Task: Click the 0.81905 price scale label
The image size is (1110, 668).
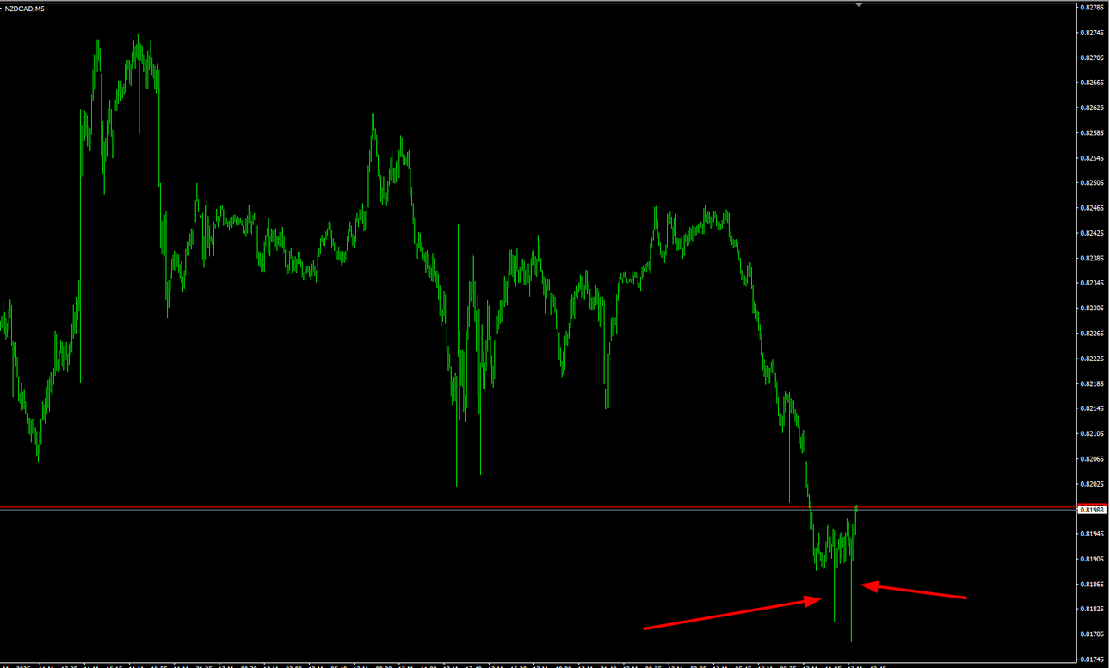Action: (x=1092, y=559)
